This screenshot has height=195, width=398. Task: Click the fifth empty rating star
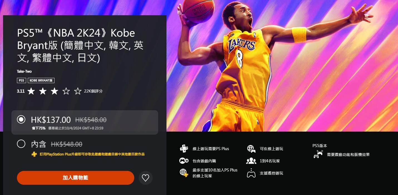(x=78, y=91)
